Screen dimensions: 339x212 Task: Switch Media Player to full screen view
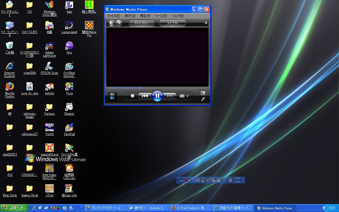pyautogui.click(x=203, y=93)
